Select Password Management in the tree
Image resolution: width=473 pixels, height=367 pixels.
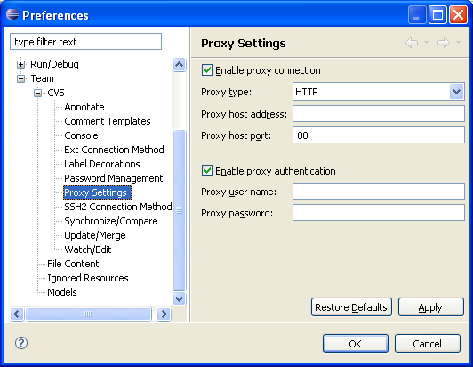tap(114, 178)
